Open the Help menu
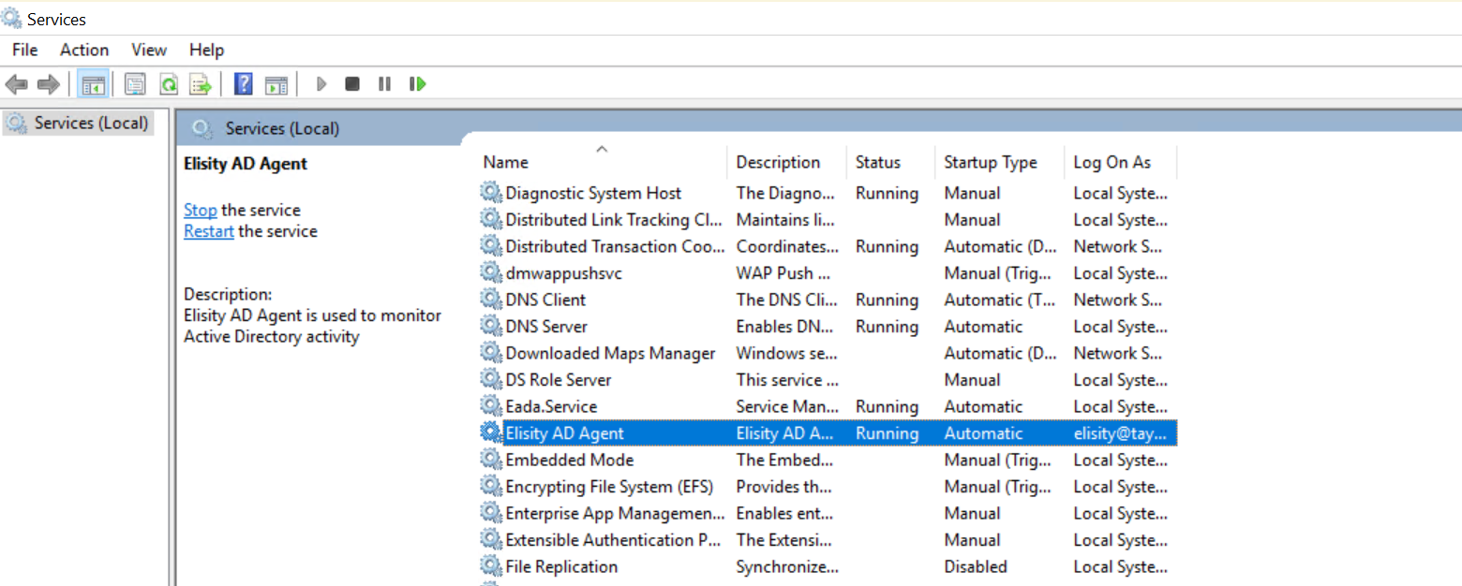Image resolution: width=1462 pixels, height=586 pixels. point(206,50)
